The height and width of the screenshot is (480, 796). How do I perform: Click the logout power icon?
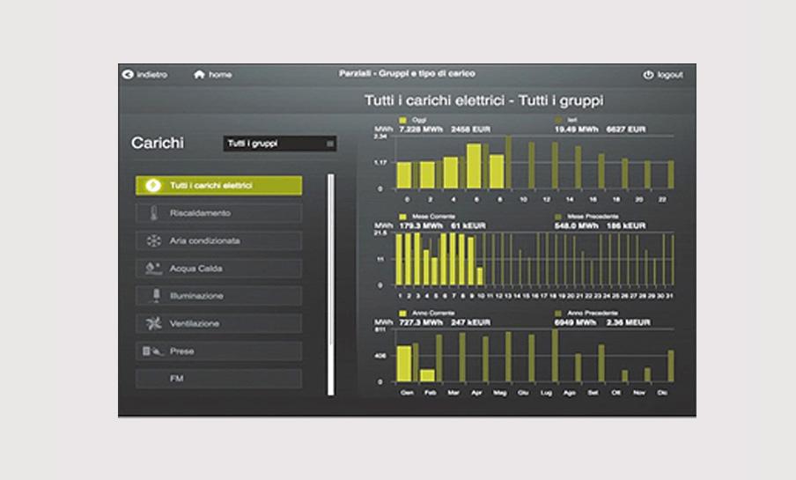pos(648,76)
